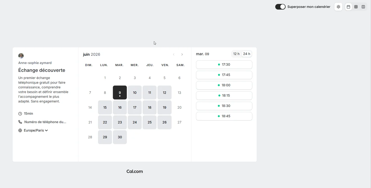Click the LUN. weekday header
This screenshot has height=188, width=371.
[x=104, y=65]
